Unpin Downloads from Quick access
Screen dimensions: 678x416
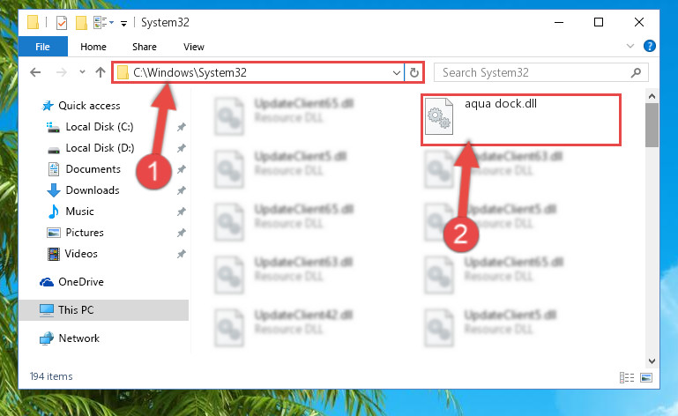[181, 190]
